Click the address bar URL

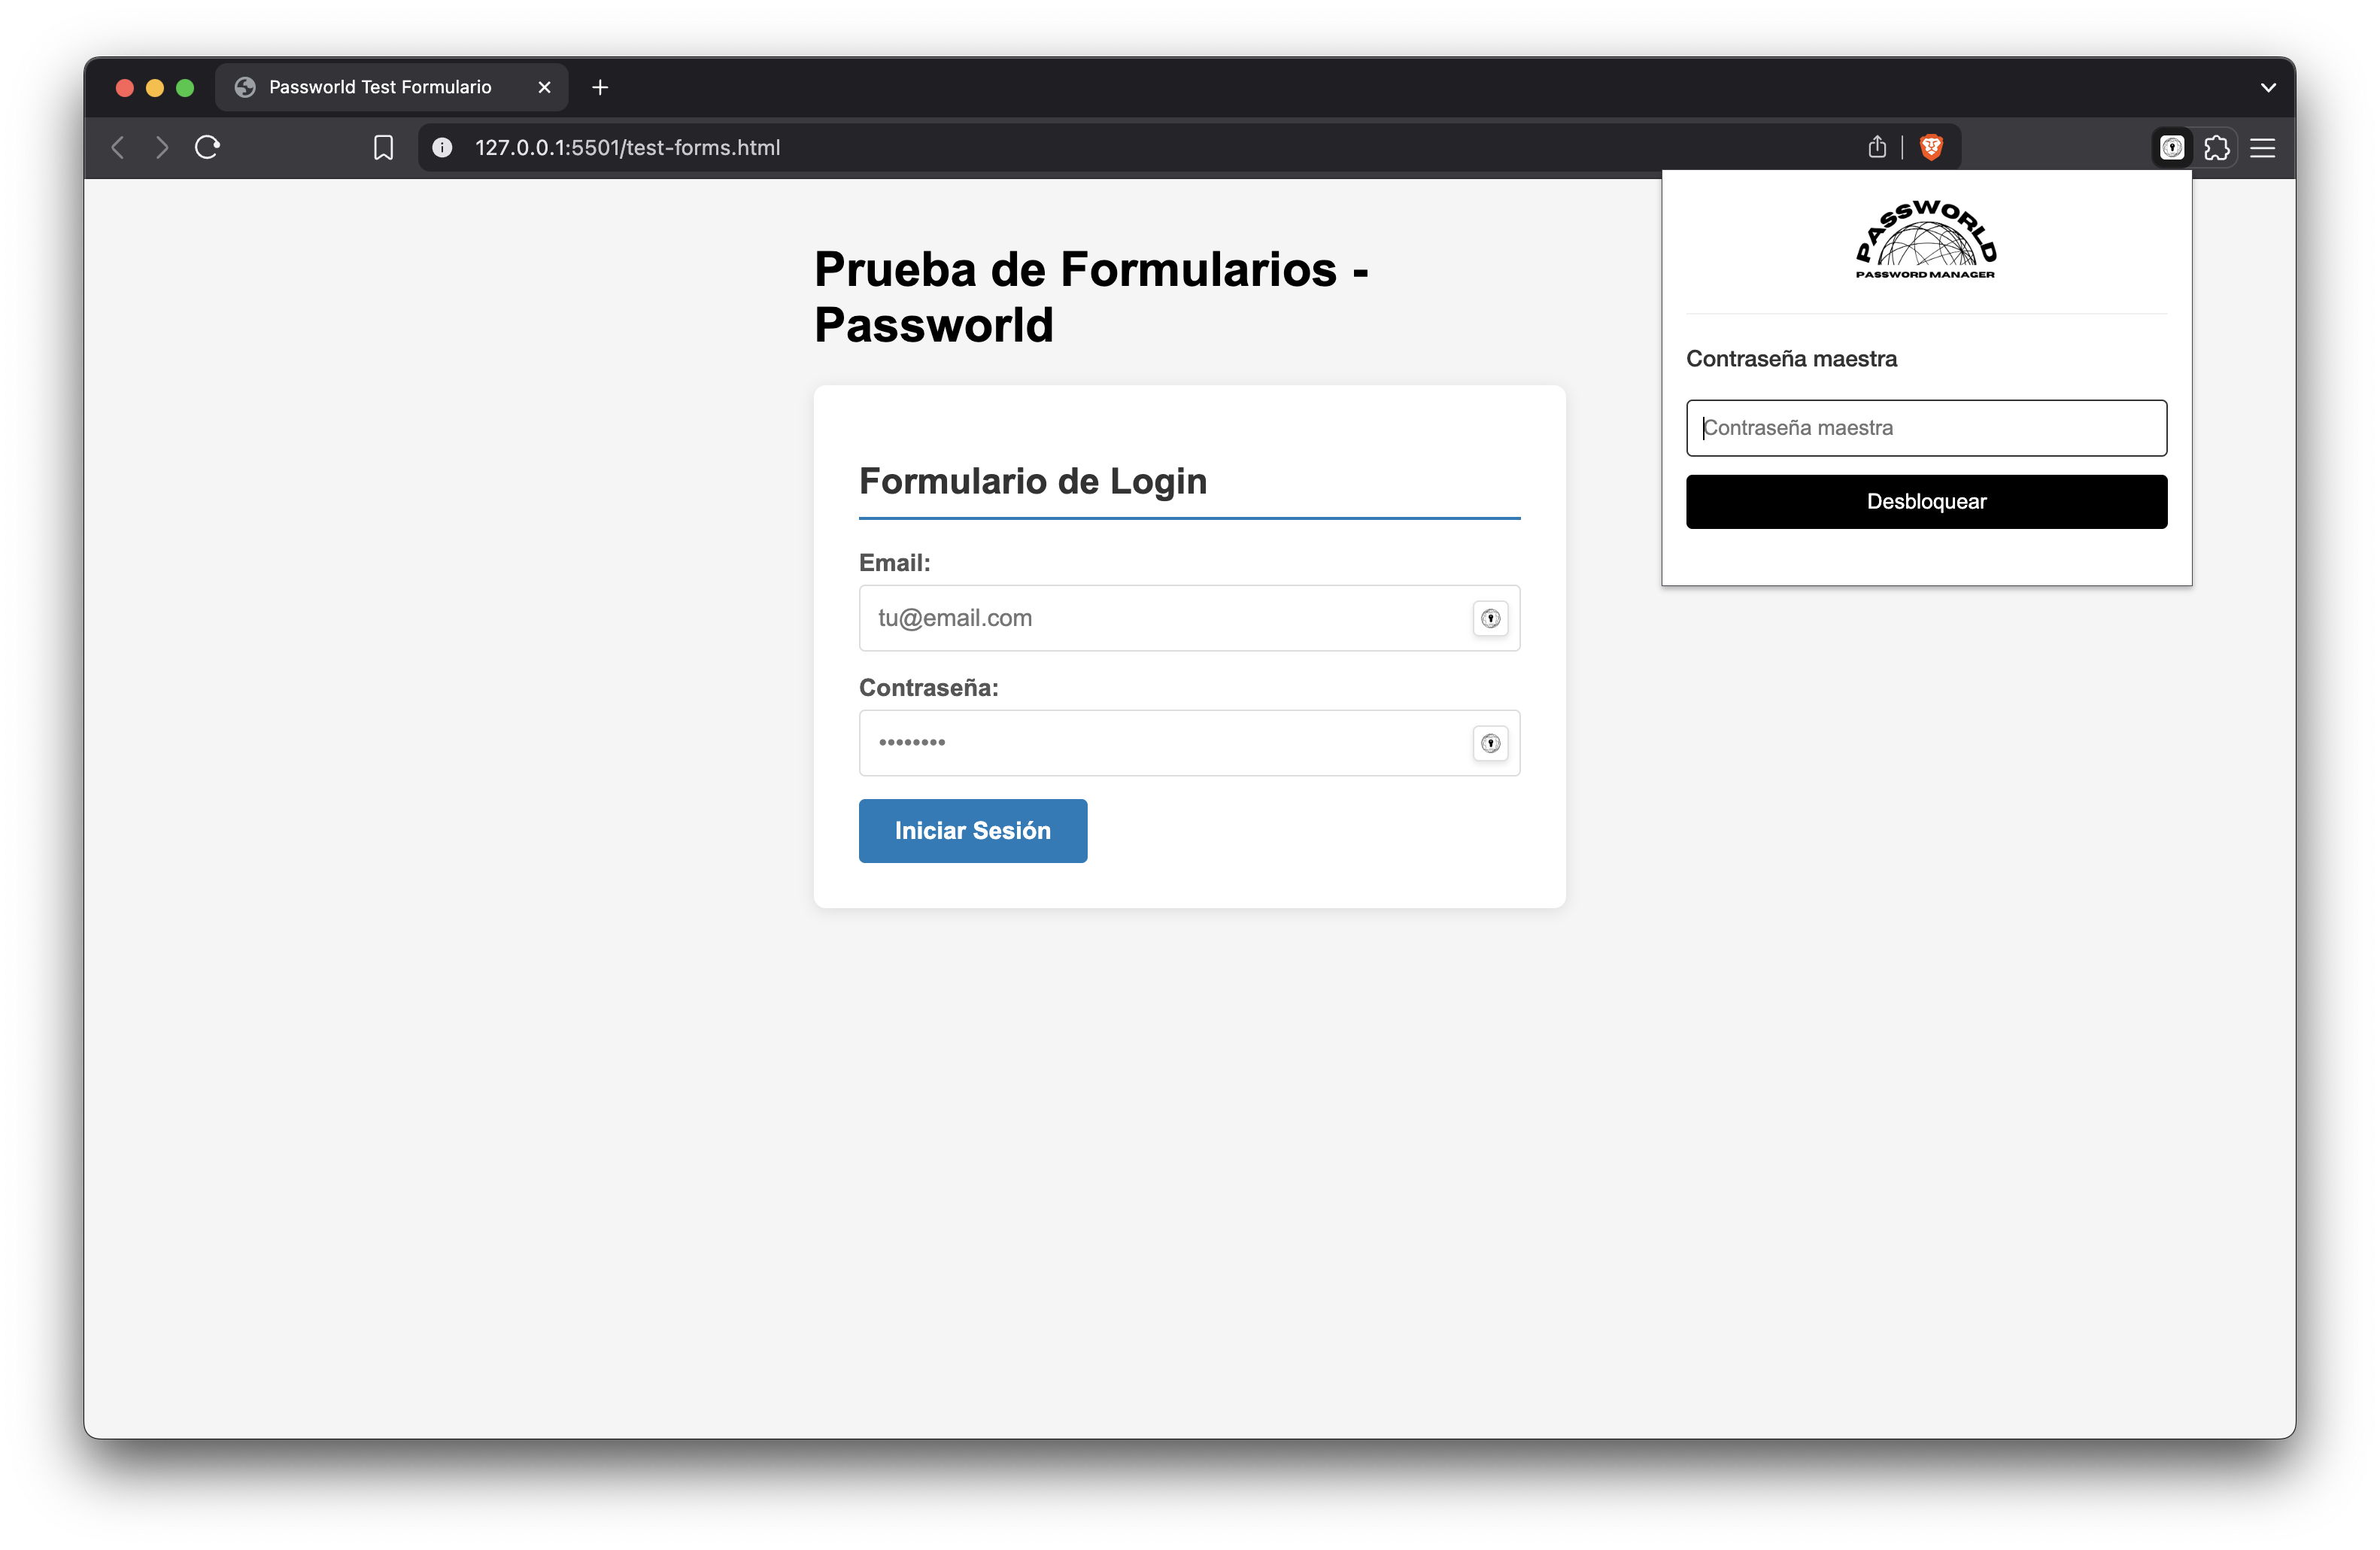(x=627, y=148)
